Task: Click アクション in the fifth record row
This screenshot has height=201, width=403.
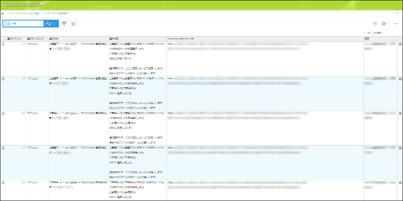Action: pos(33,183)
